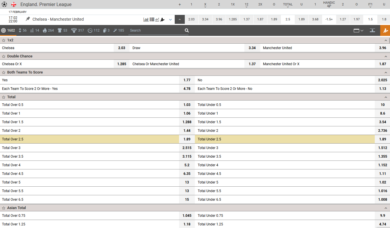The width and height of the screenshot is (390, 228).
Task: Open the TOTAL column header dropdown
Action: coord(288,5)
